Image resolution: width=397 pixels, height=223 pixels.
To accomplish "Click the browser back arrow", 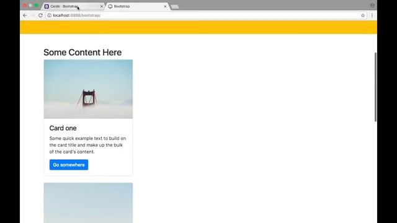I will (x=25, y=15).
